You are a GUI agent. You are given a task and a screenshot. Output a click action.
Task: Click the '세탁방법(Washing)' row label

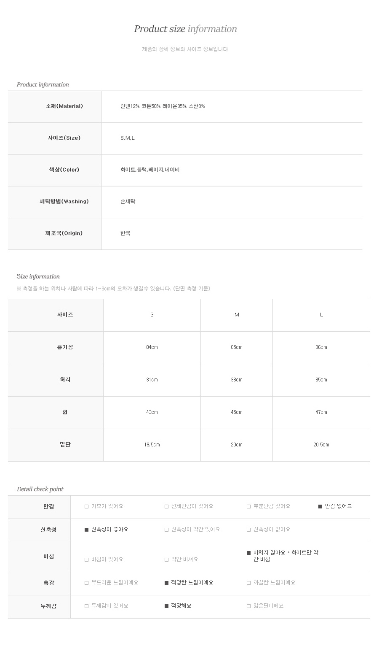tap(64, 202)
